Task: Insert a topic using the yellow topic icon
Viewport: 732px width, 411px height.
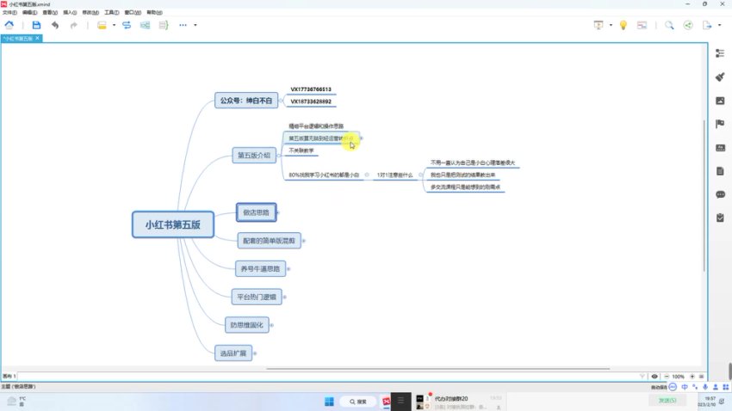Action: [102, 25]
